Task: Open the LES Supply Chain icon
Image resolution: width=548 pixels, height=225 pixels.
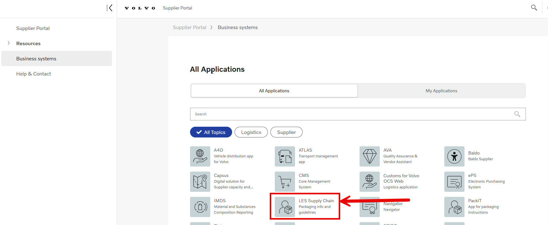Action: [285, 207]
